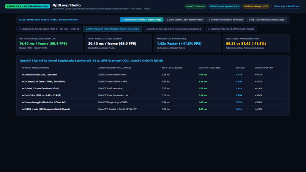Click KleidiCV Arm64 Speedup 1.42x badge

(x=224, y=6)
